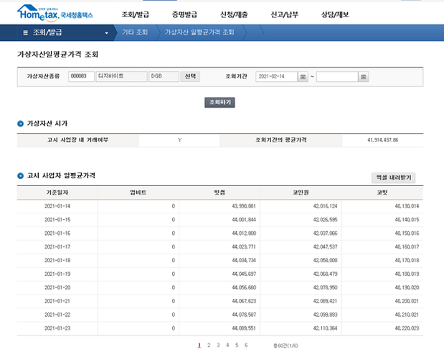Open the end date calendar picker
Screen dimensions: 444x357
point(363,77)
